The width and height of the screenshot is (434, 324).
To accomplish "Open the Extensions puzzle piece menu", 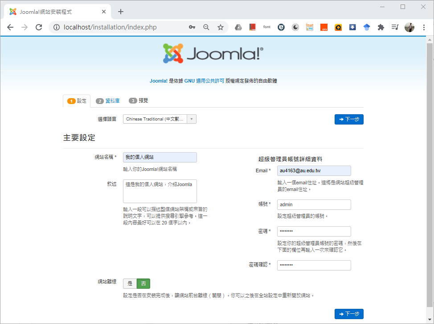I will [381, 27].
